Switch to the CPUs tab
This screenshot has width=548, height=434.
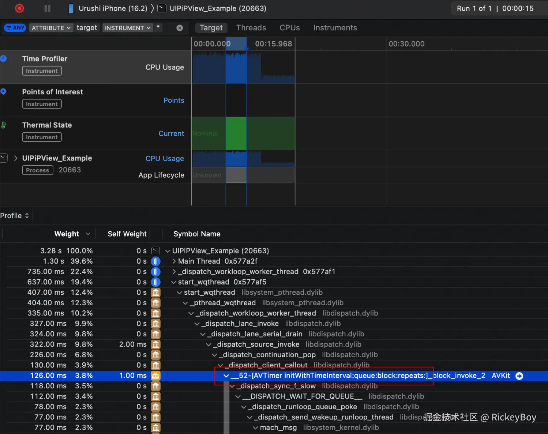(x=290, y=28)
